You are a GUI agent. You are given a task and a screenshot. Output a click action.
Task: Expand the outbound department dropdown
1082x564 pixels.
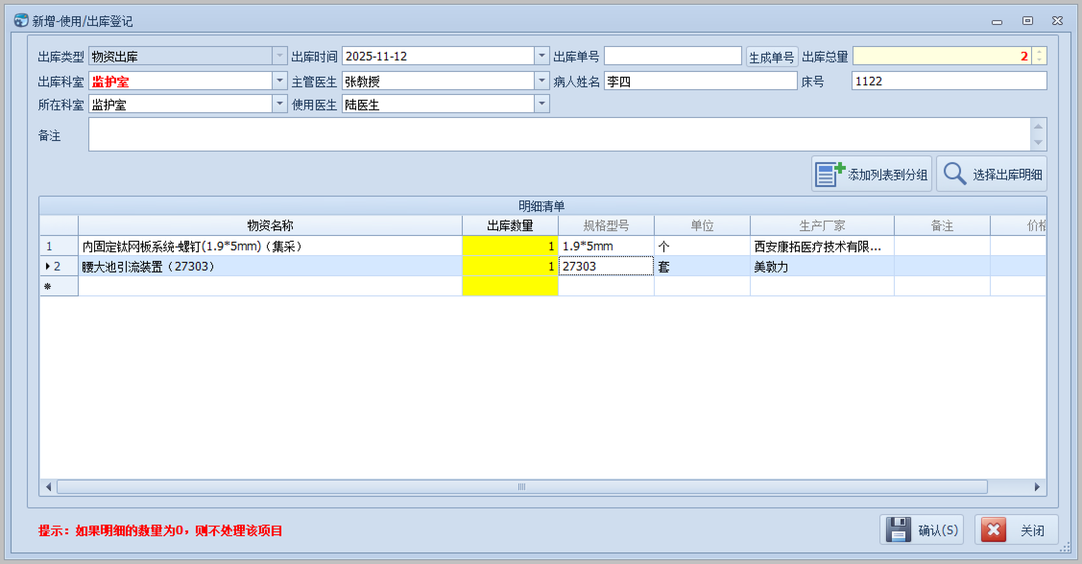point(280,81)
